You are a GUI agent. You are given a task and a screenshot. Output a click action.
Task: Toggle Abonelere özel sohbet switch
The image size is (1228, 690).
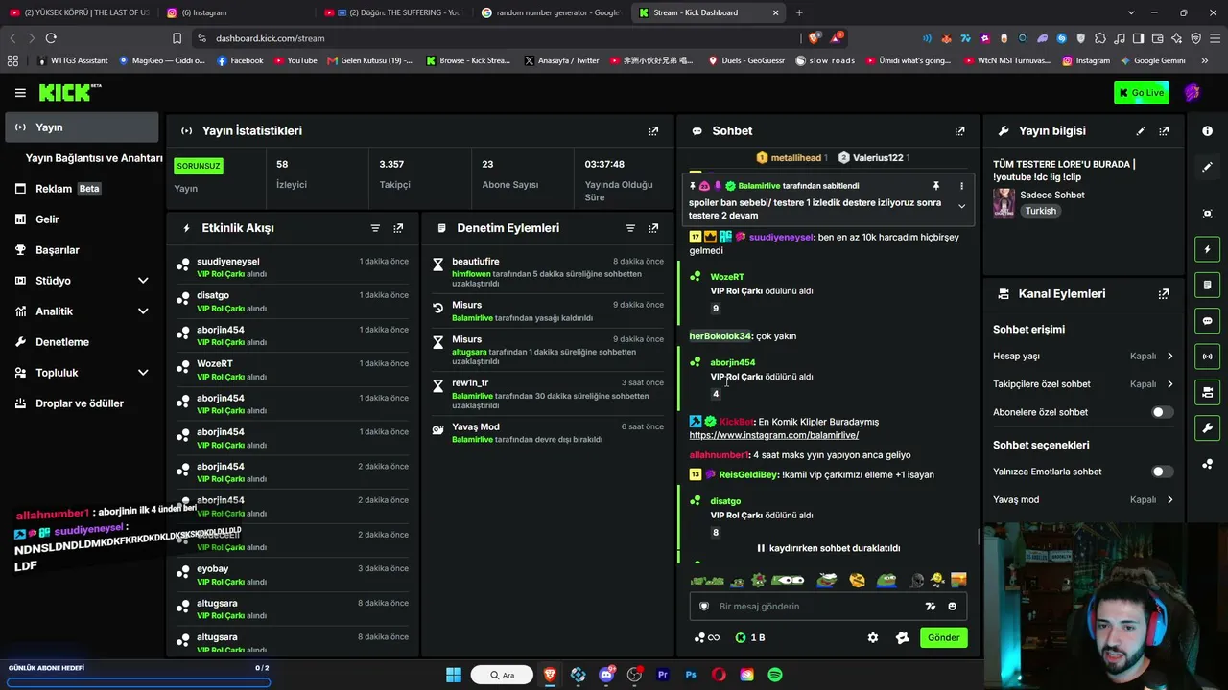1162,412
